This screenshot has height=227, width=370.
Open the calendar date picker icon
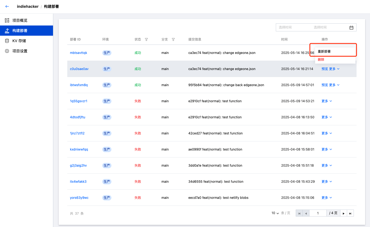pyautogui.click(x=351, y=27)
